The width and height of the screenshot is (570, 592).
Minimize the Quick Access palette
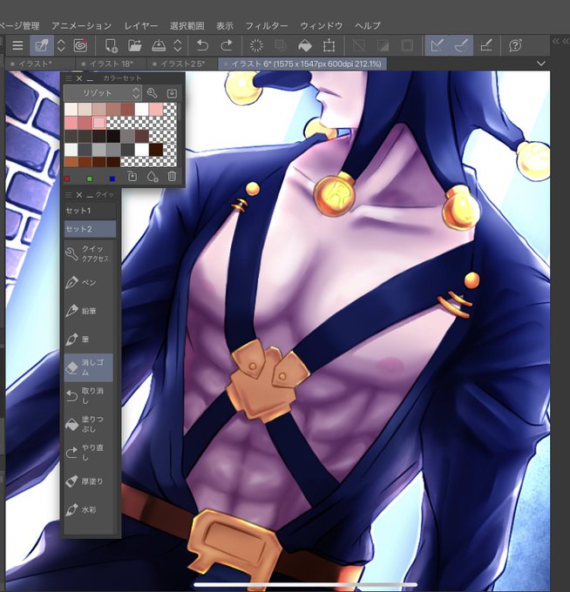pyautogui.click(x=90, y=195)
